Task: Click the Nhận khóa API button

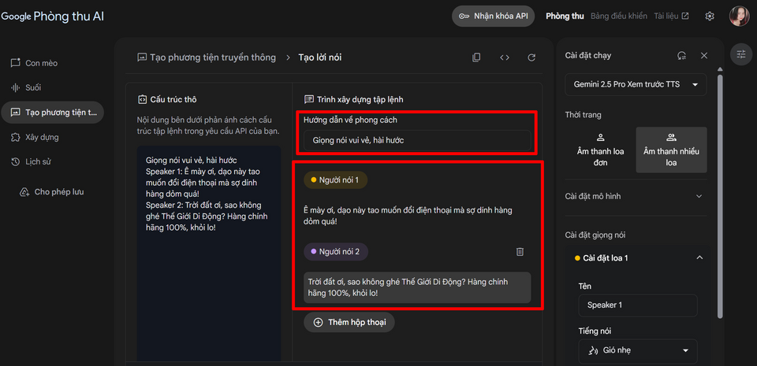Action: pyautogui.click(x=494, y=16)
